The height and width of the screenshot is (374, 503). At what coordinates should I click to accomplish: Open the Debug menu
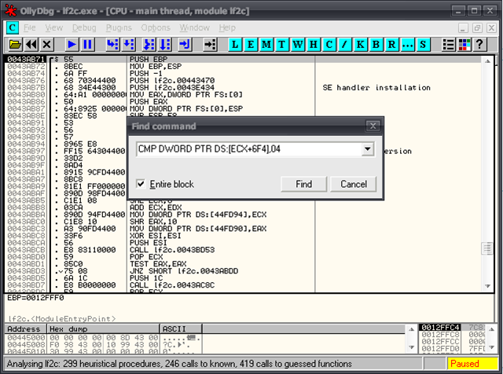pos(84,28)
